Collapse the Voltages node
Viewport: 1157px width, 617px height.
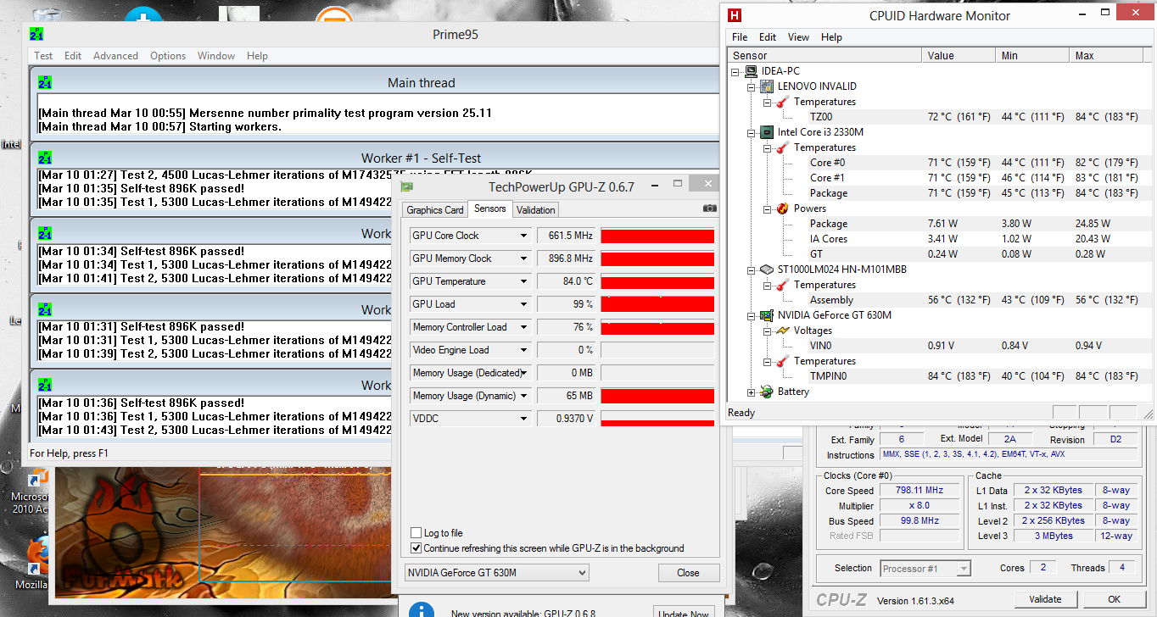point(766,331)
